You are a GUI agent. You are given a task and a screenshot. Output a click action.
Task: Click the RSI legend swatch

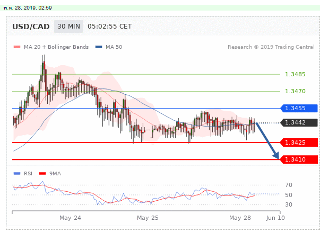(17, 174)
